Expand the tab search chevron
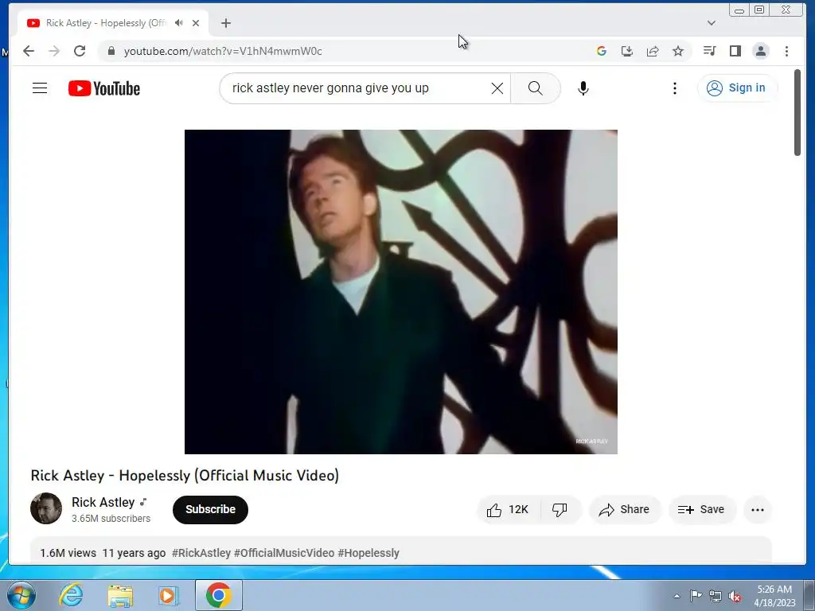 pyautogui.click(x=712, y=23)
